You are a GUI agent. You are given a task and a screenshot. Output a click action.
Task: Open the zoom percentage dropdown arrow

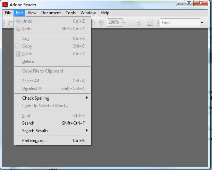[x=124, y=23]
